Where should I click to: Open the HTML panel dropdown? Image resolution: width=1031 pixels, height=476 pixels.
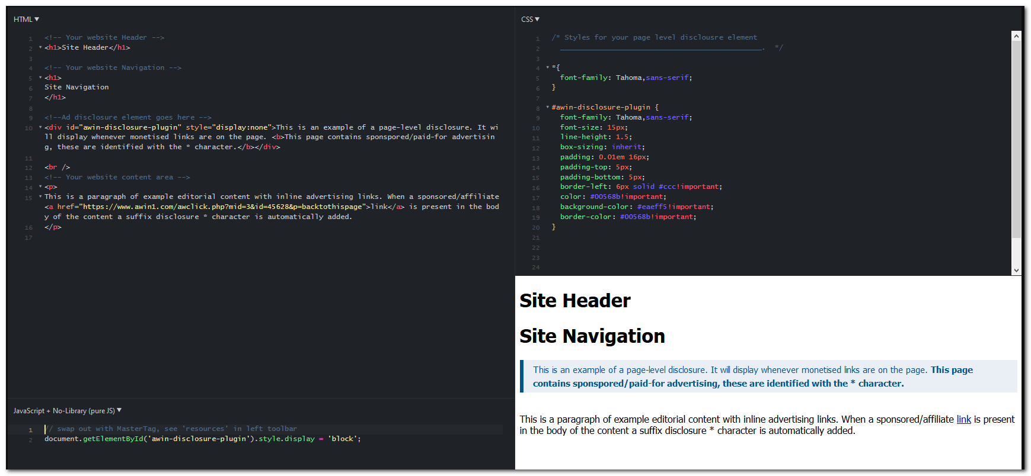click(26, 20)
